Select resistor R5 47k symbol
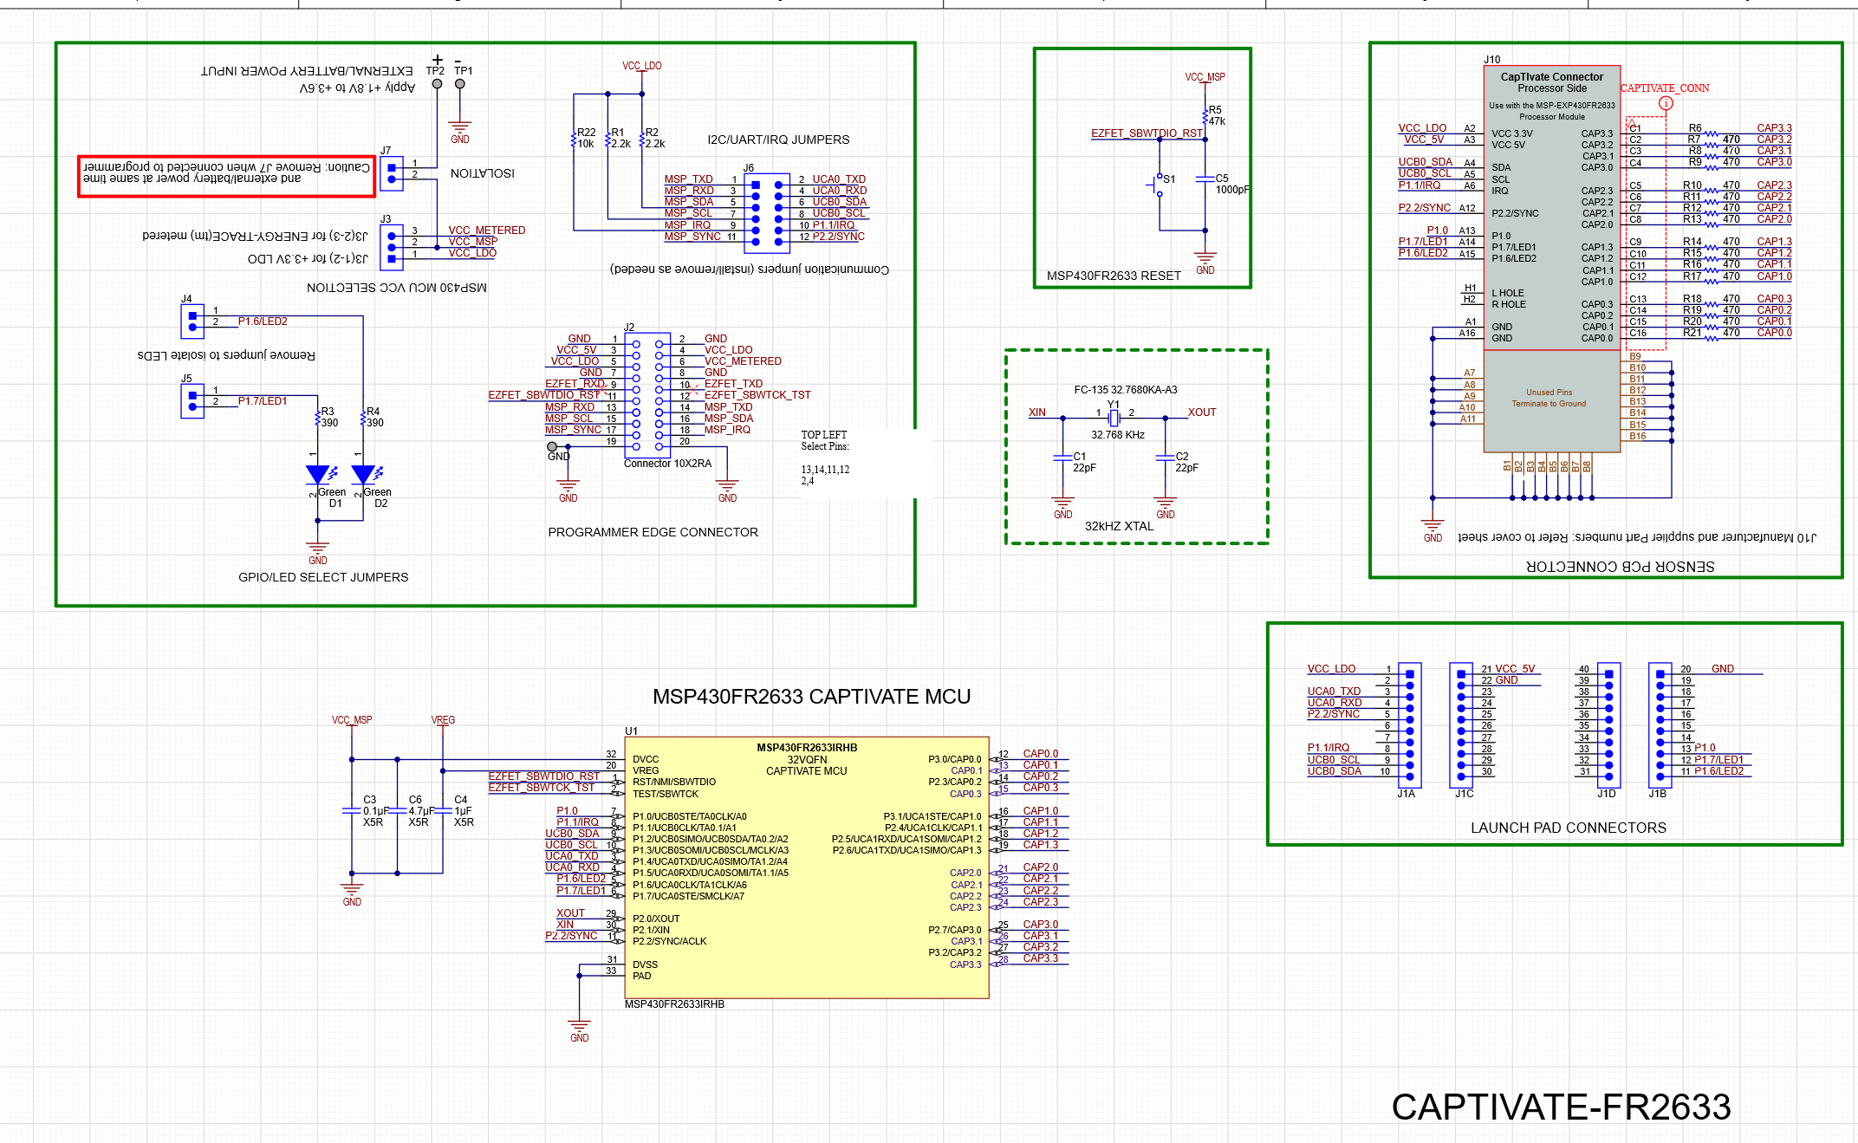The width and height of the screenshot is (1858, 1143). (1205, 115)
